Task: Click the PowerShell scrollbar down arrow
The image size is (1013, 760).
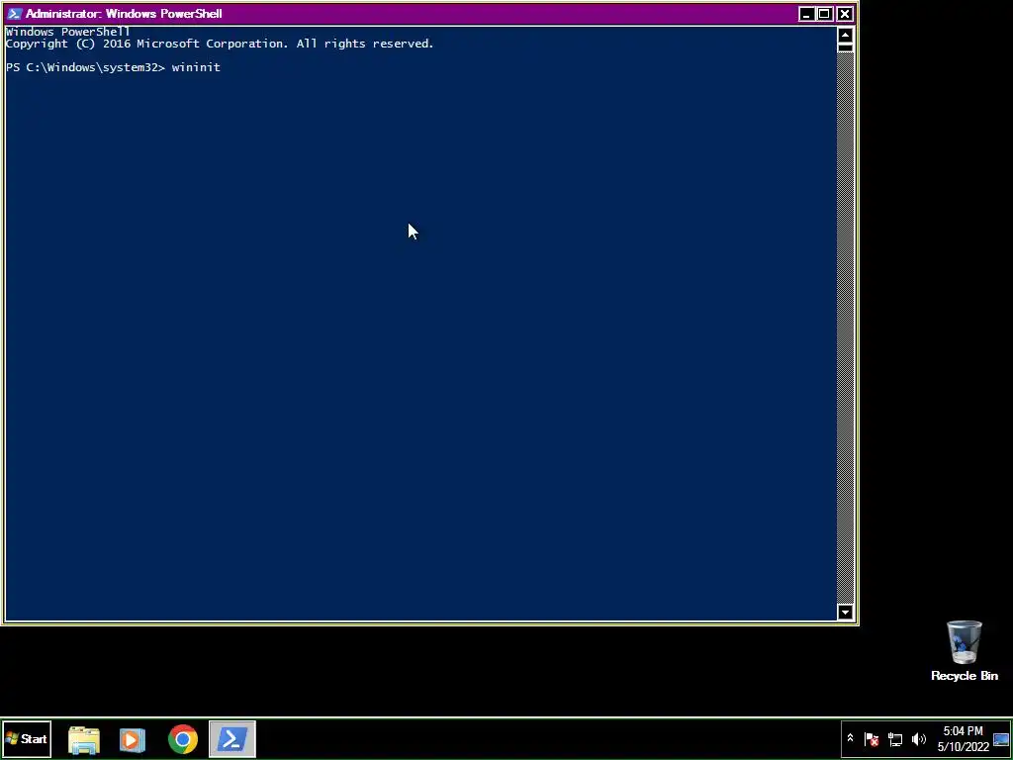Action: (845, 612)
